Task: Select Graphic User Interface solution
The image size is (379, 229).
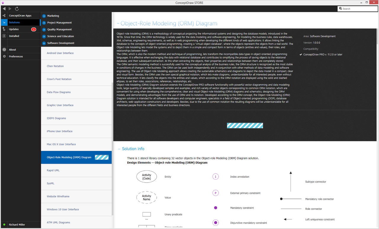Action: (76, 105)
